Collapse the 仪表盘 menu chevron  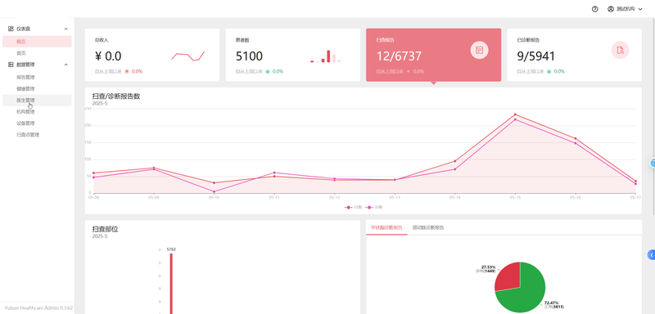66,29
